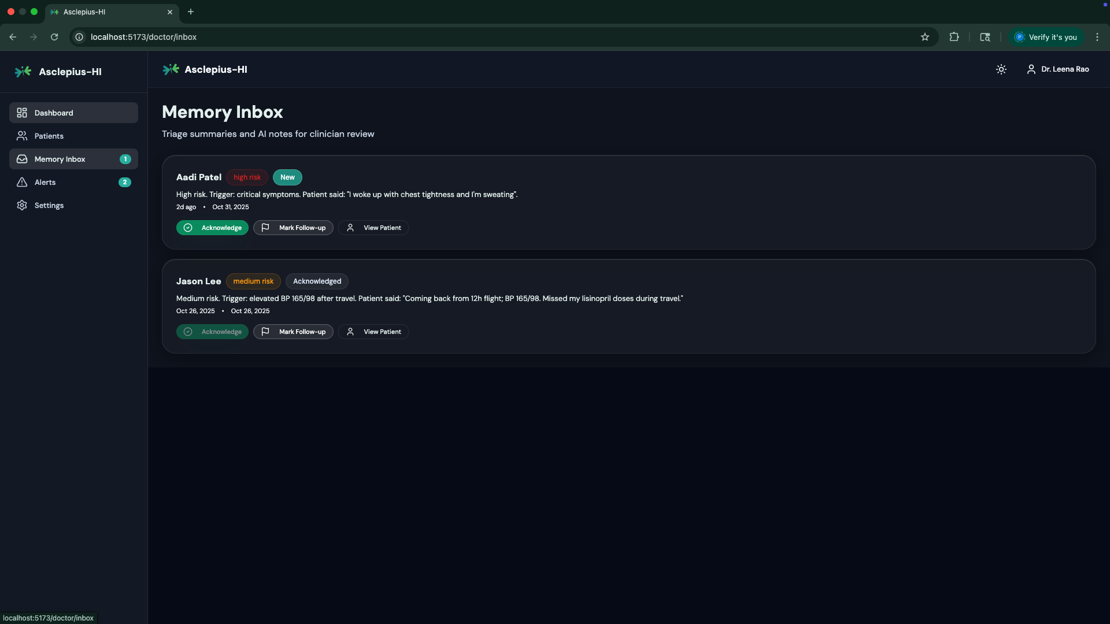Open Settings gear in sidebar

[22, 205]
